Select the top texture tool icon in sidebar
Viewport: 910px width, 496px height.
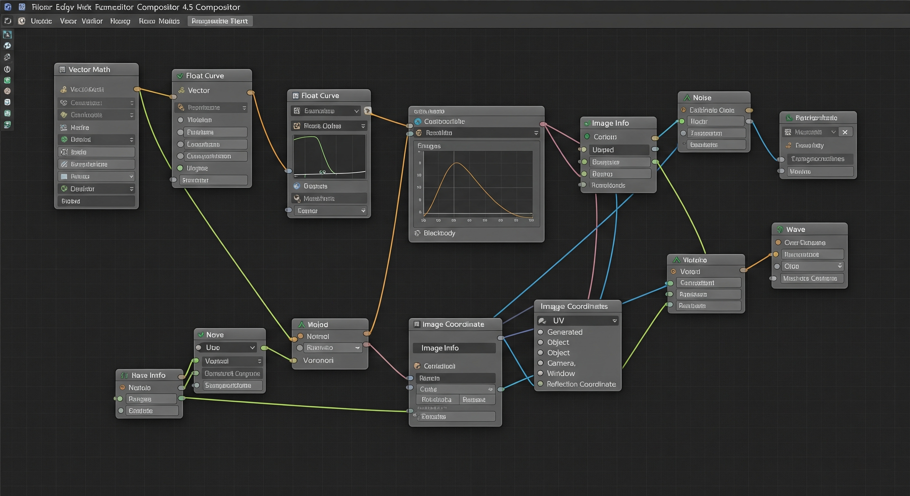click(7, 34)
